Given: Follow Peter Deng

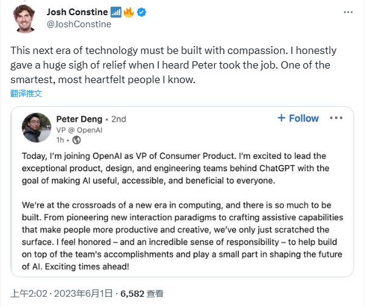Looking at the screenshot, I should (298, 118).
